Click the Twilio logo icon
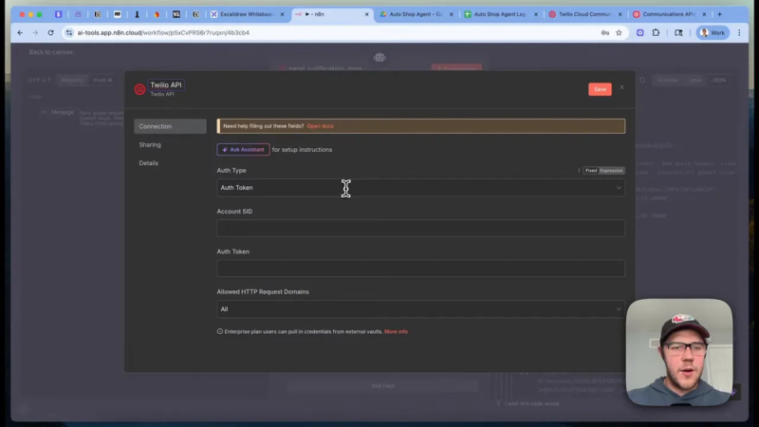The height and width of the screenshot is (427, 759). click(139, 89)
